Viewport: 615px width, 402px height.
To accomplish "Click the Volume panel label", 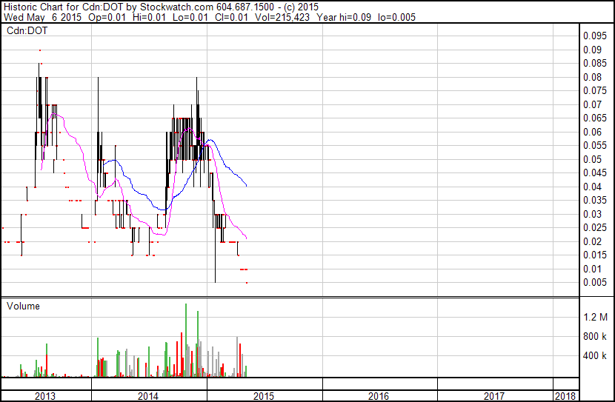I will tap(23, 306).
